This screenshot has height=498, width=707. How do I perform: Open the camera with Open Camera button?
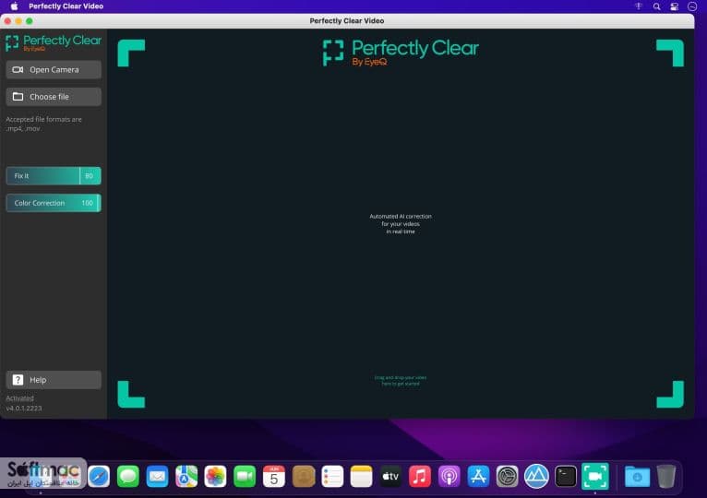coord(54,70)
